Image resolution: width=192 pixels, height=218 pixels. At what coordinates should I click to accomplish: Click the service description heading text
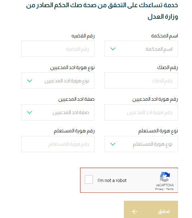coord(102,11)
